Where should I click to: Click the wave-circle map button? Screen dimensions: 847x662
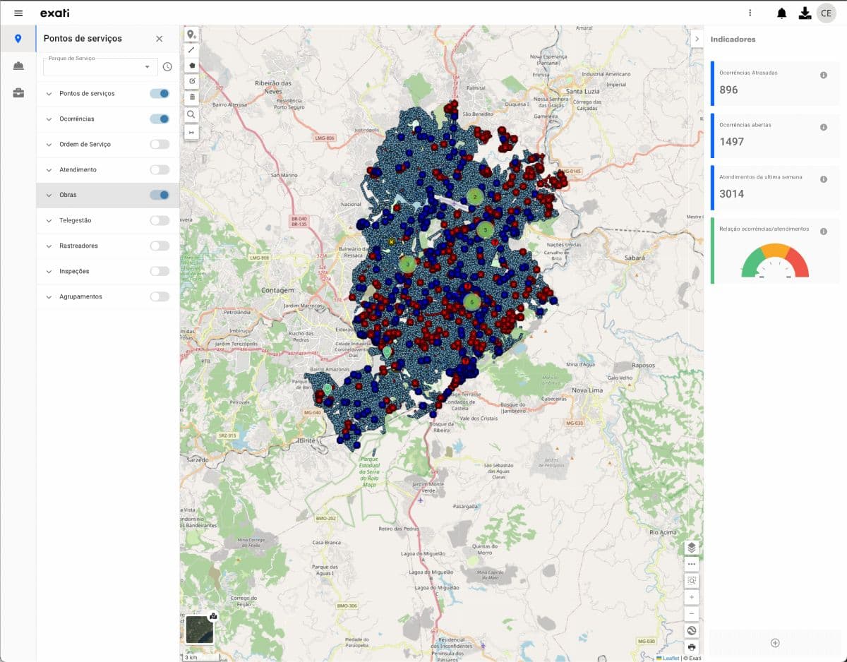[x=692, y=631]
